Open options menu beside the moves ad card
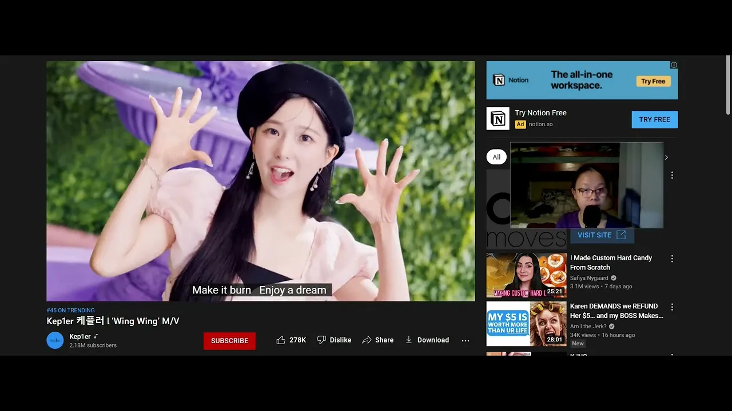 click(672, 175)
